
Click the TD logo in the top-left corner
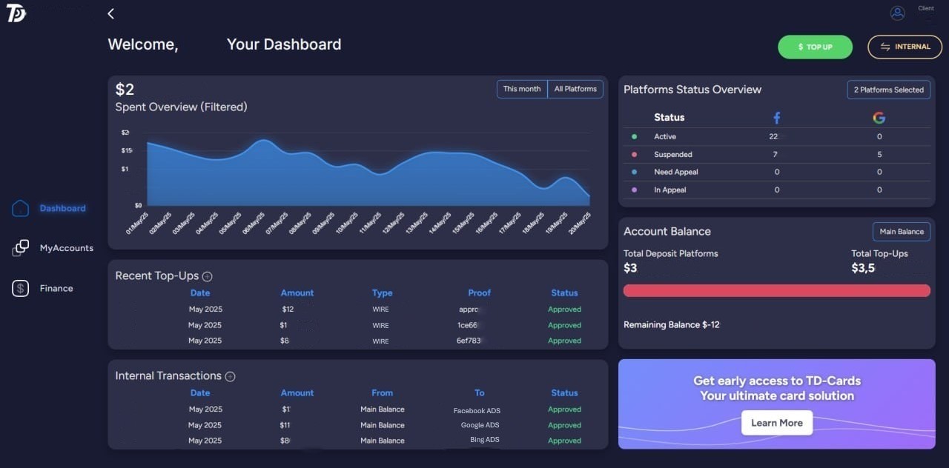pyautogui.click(x=16, y=13)
